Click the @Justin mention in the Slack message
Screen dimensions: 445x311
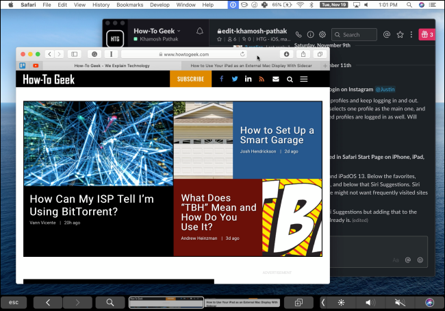click(x=385, y=90)
